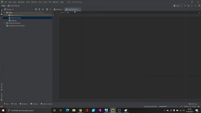This screenshot has width=201, height=113.
Task: Open the View menu
Action: [15, 2]
